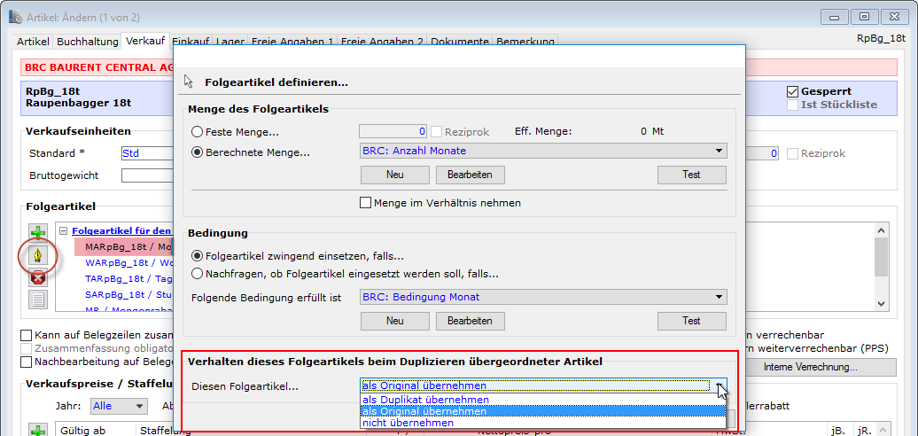
Task: Open the Artikel tab
Action: [34, 42]
